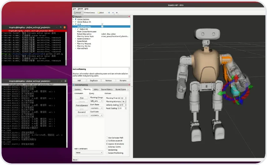Click the upper terminal's scrollbar
Screen dimensions: 267x165
coord(66,49)
